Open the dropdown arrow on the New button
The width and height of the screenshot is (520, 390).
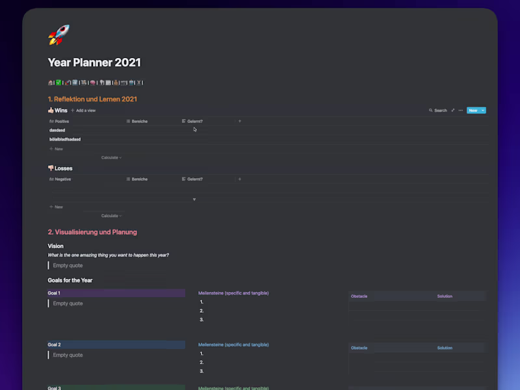[x=483, y=110]
